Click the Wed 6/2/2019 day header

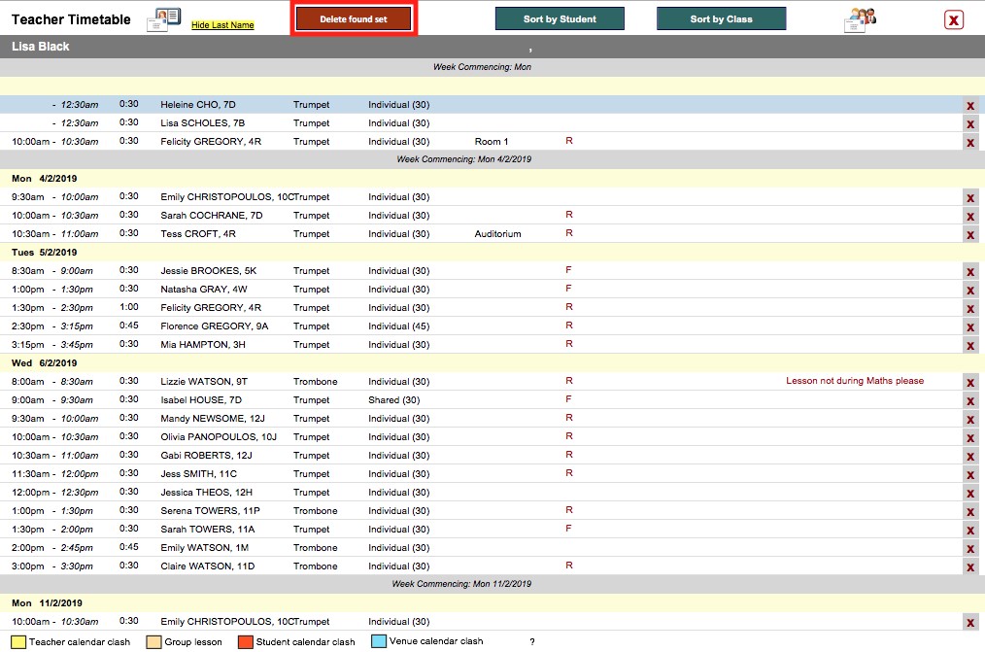[44, 363]
